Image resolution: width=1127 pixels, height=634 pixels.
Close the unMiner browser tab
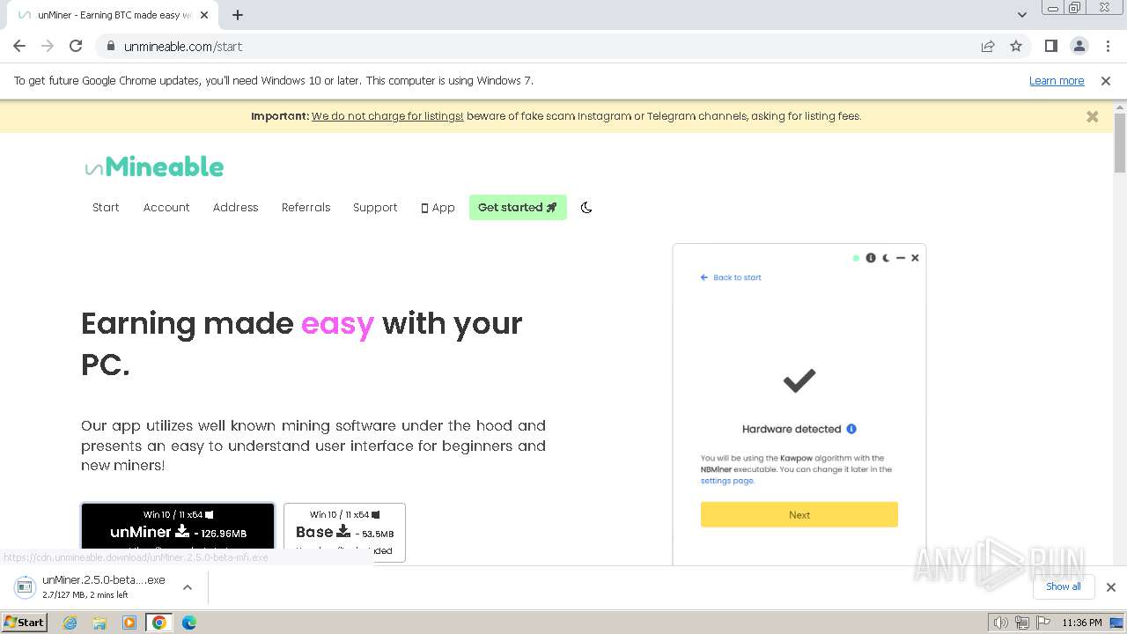point(204,15)
